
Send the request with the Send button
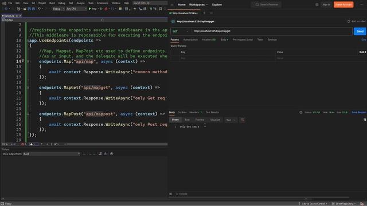(360, 31)
